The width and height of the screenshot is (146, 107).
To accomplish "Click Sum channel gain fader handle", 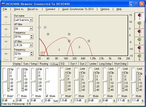I will click(47, 81).
